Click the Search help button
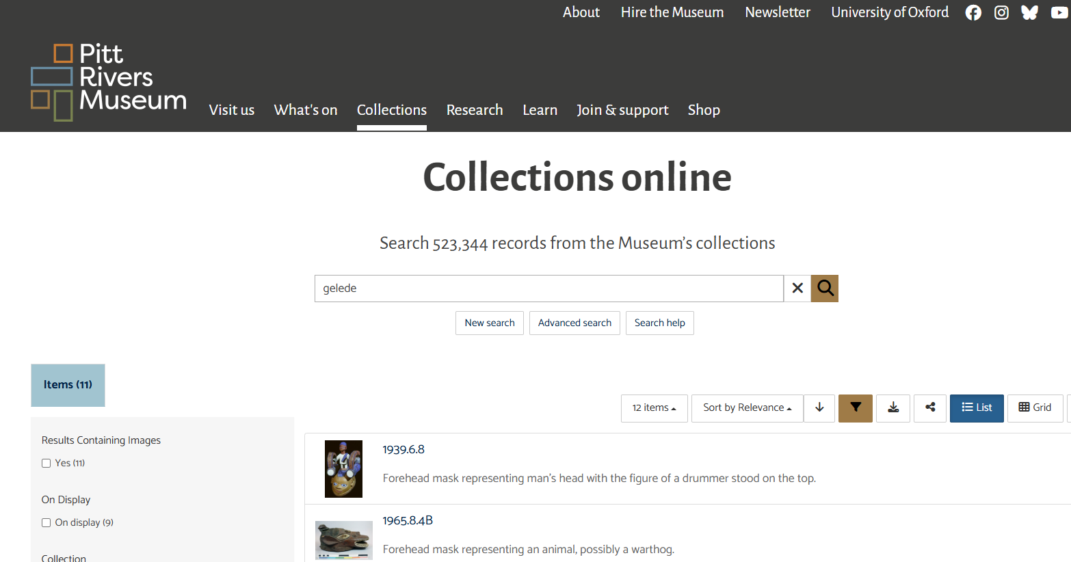 pos(660,323)
